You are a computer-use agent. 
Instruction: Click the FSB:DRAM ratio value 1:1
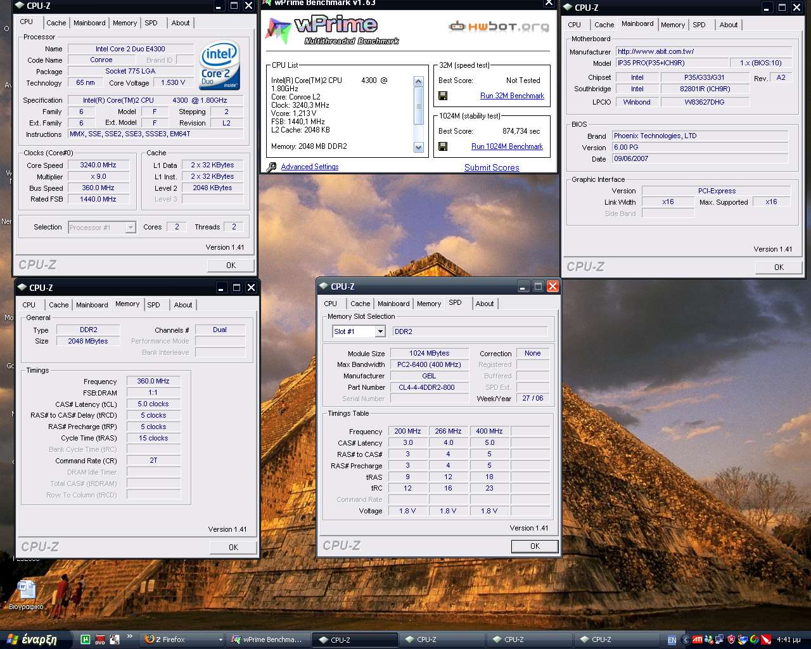[x=153, y=392]
